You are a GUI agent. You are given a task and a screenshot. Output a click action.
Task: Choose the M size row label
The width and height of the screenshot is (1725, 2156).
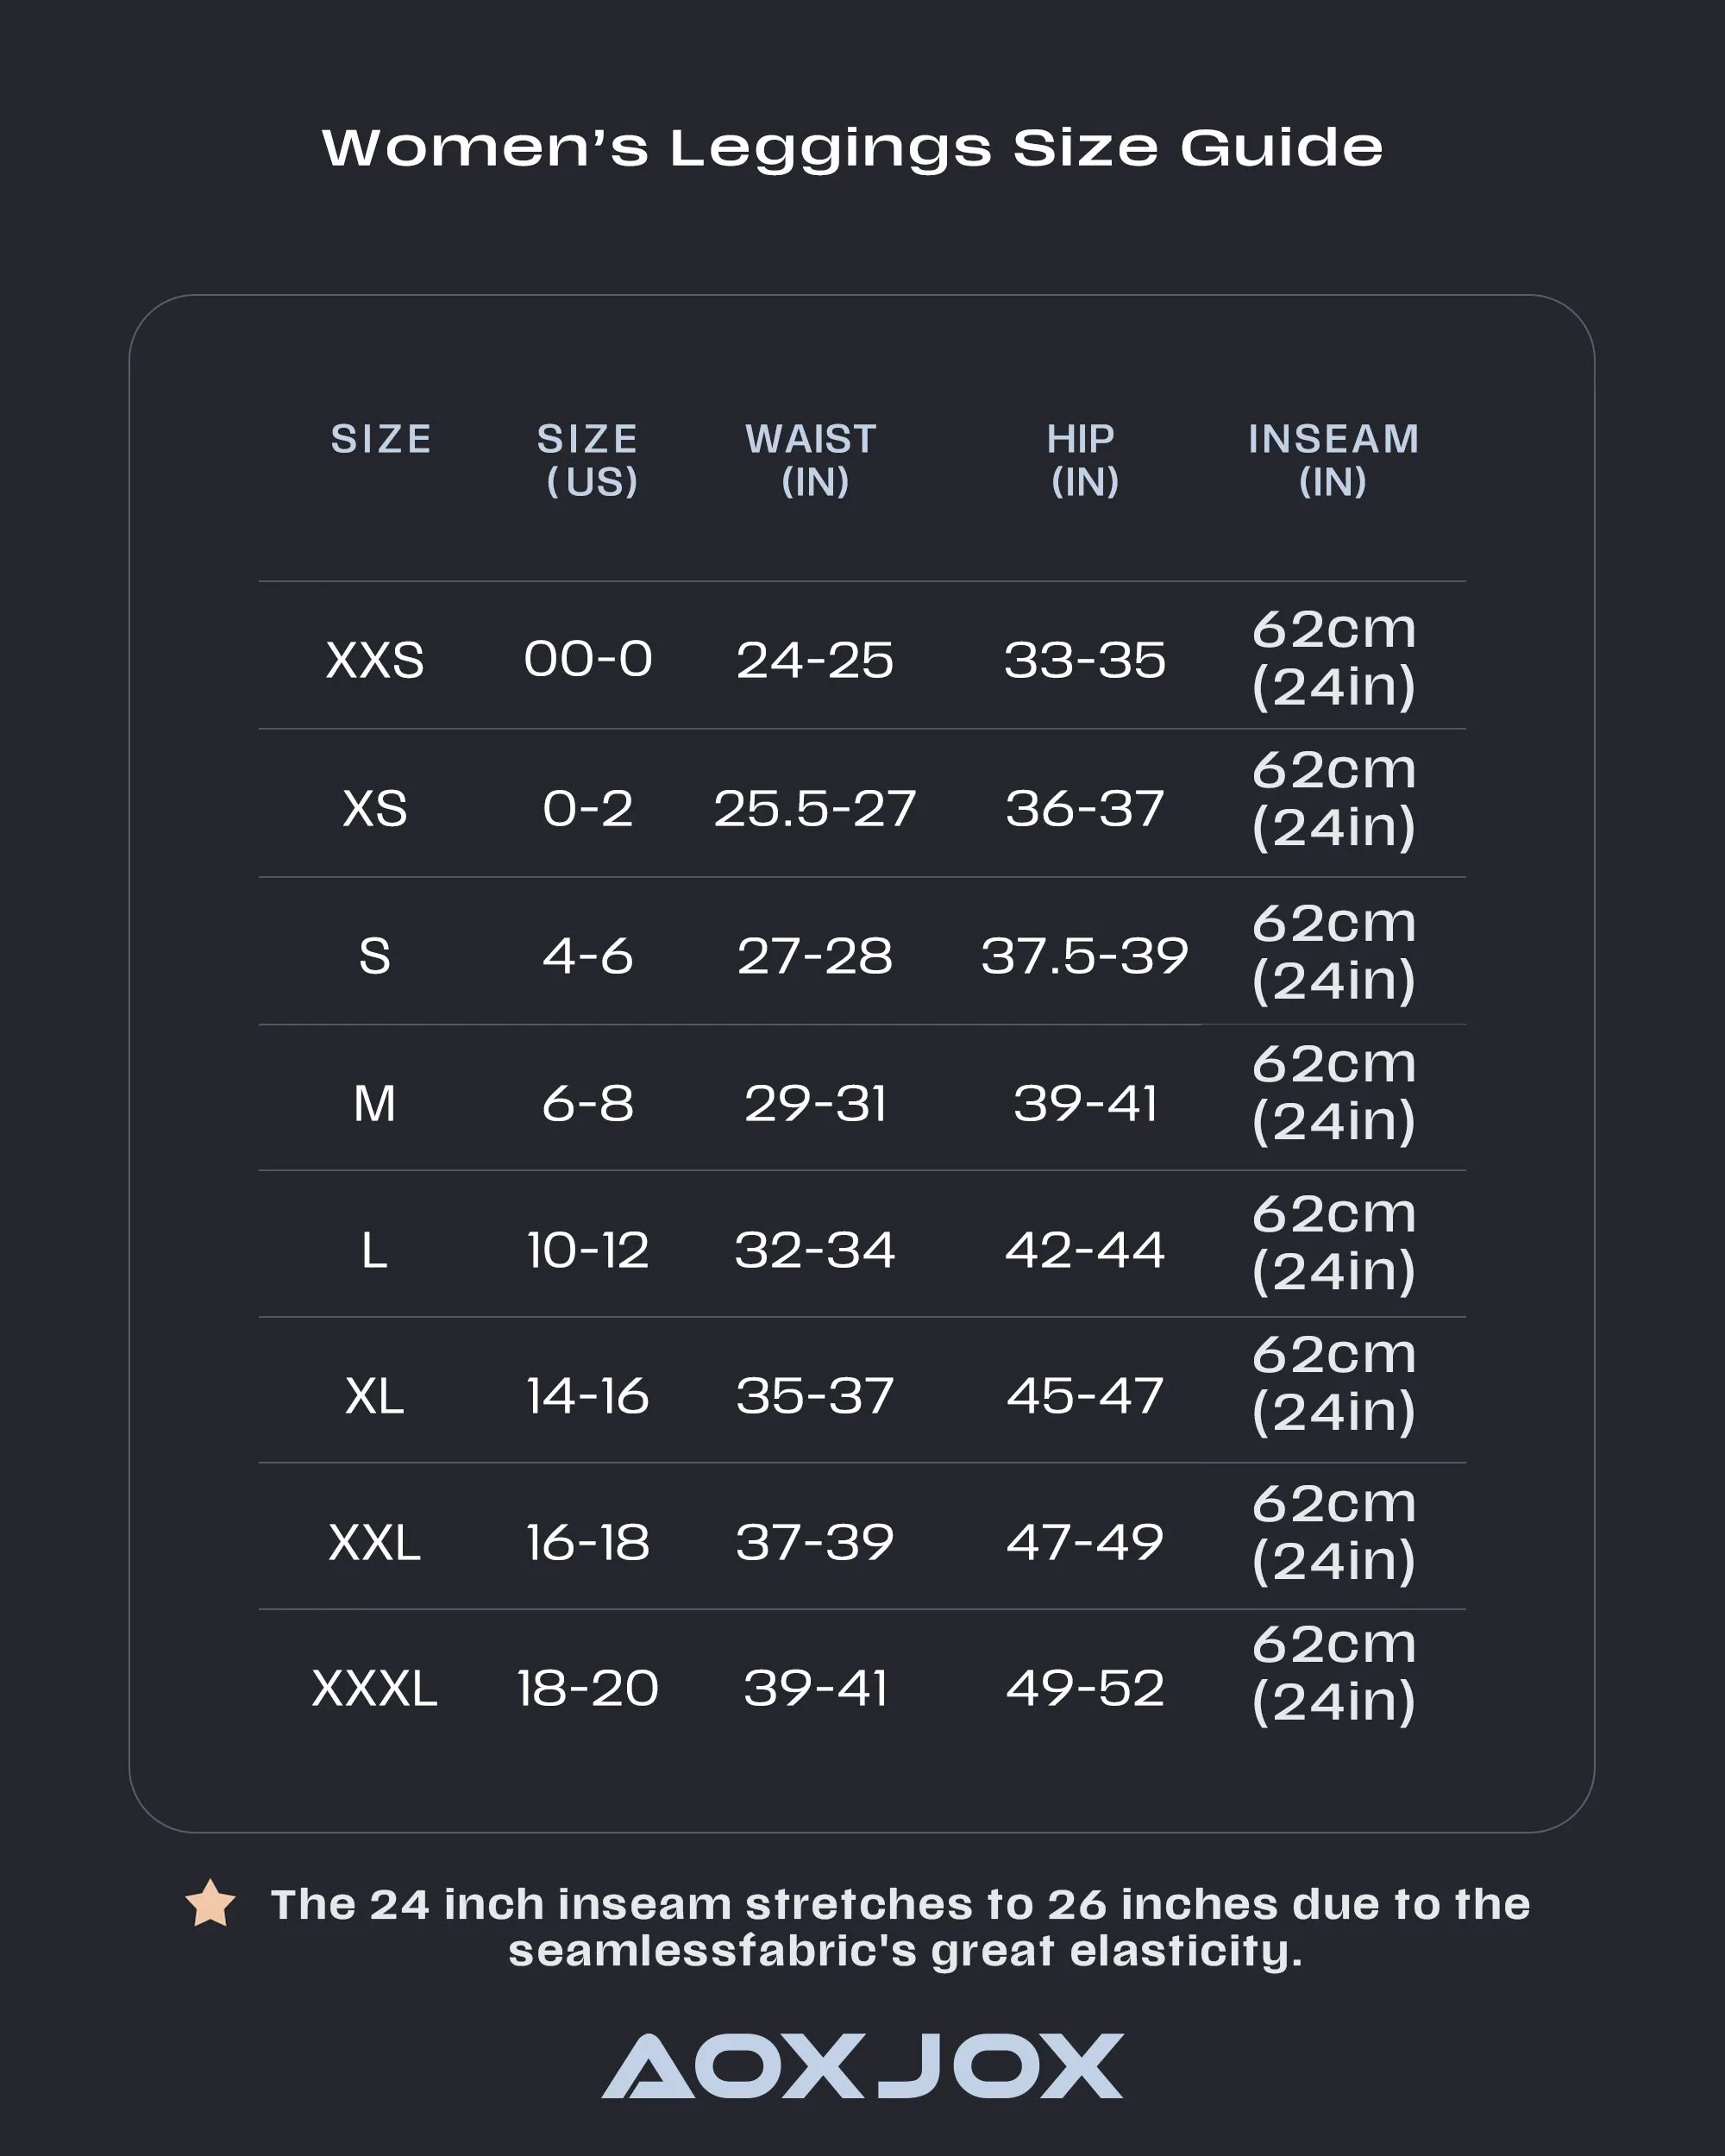[375, 1104]
